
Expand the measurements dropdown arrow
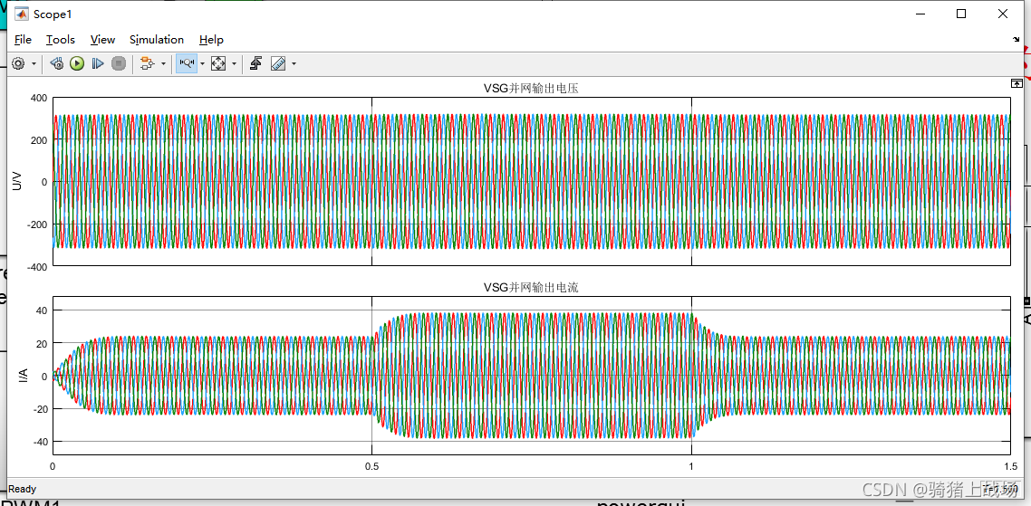pyautogui.click(x=294, y=63)
